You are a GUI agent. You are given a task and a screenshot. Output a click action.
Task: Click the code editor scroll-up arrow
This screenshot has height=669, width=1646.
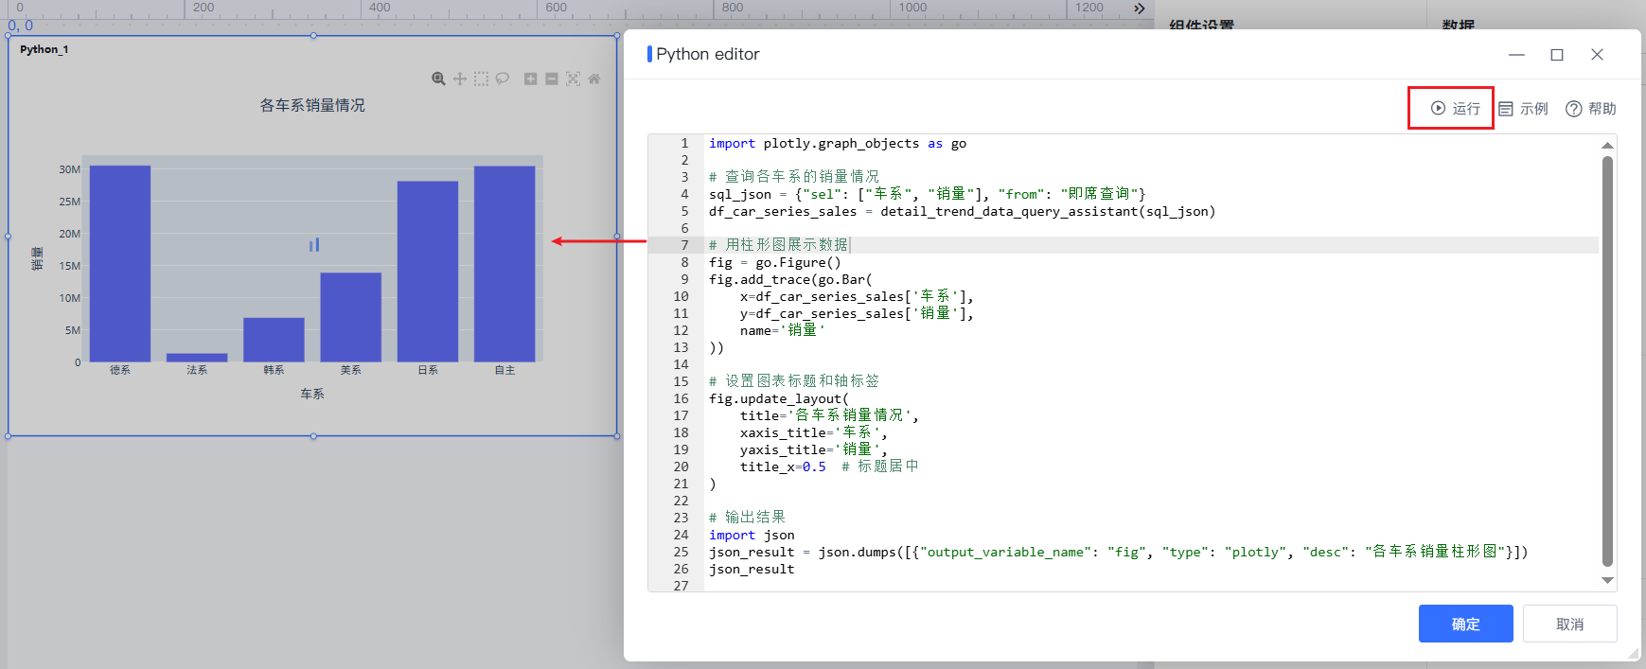[1607, 145]
